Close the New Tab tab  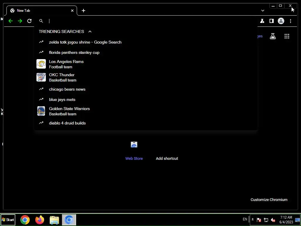(x=72, y=11)
